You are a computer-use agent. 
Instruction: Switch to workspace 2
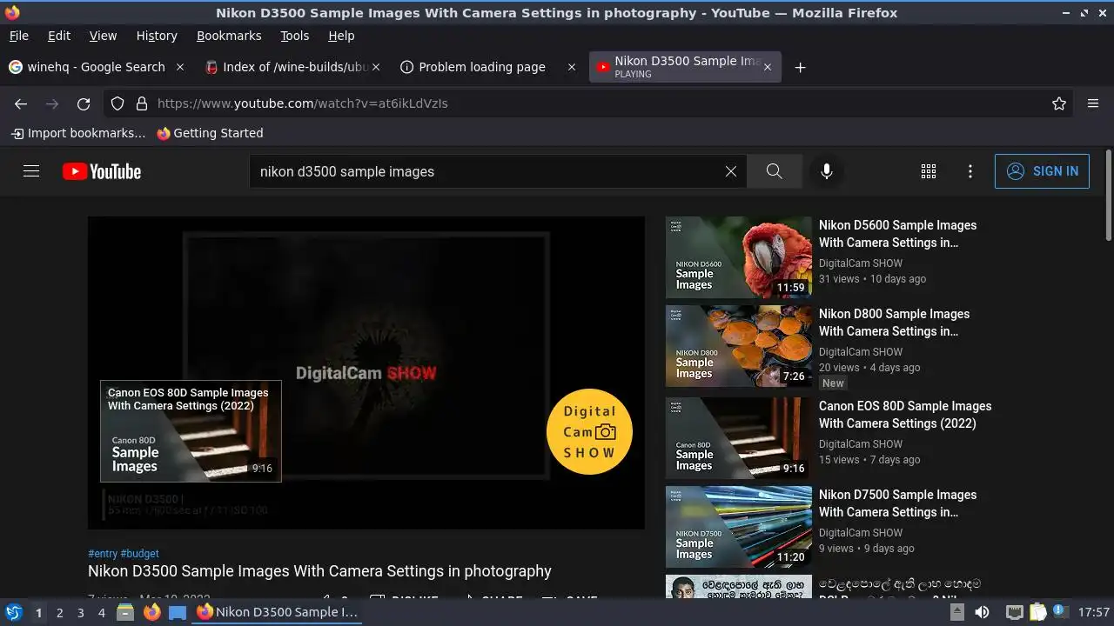click(x=59, y=613)
